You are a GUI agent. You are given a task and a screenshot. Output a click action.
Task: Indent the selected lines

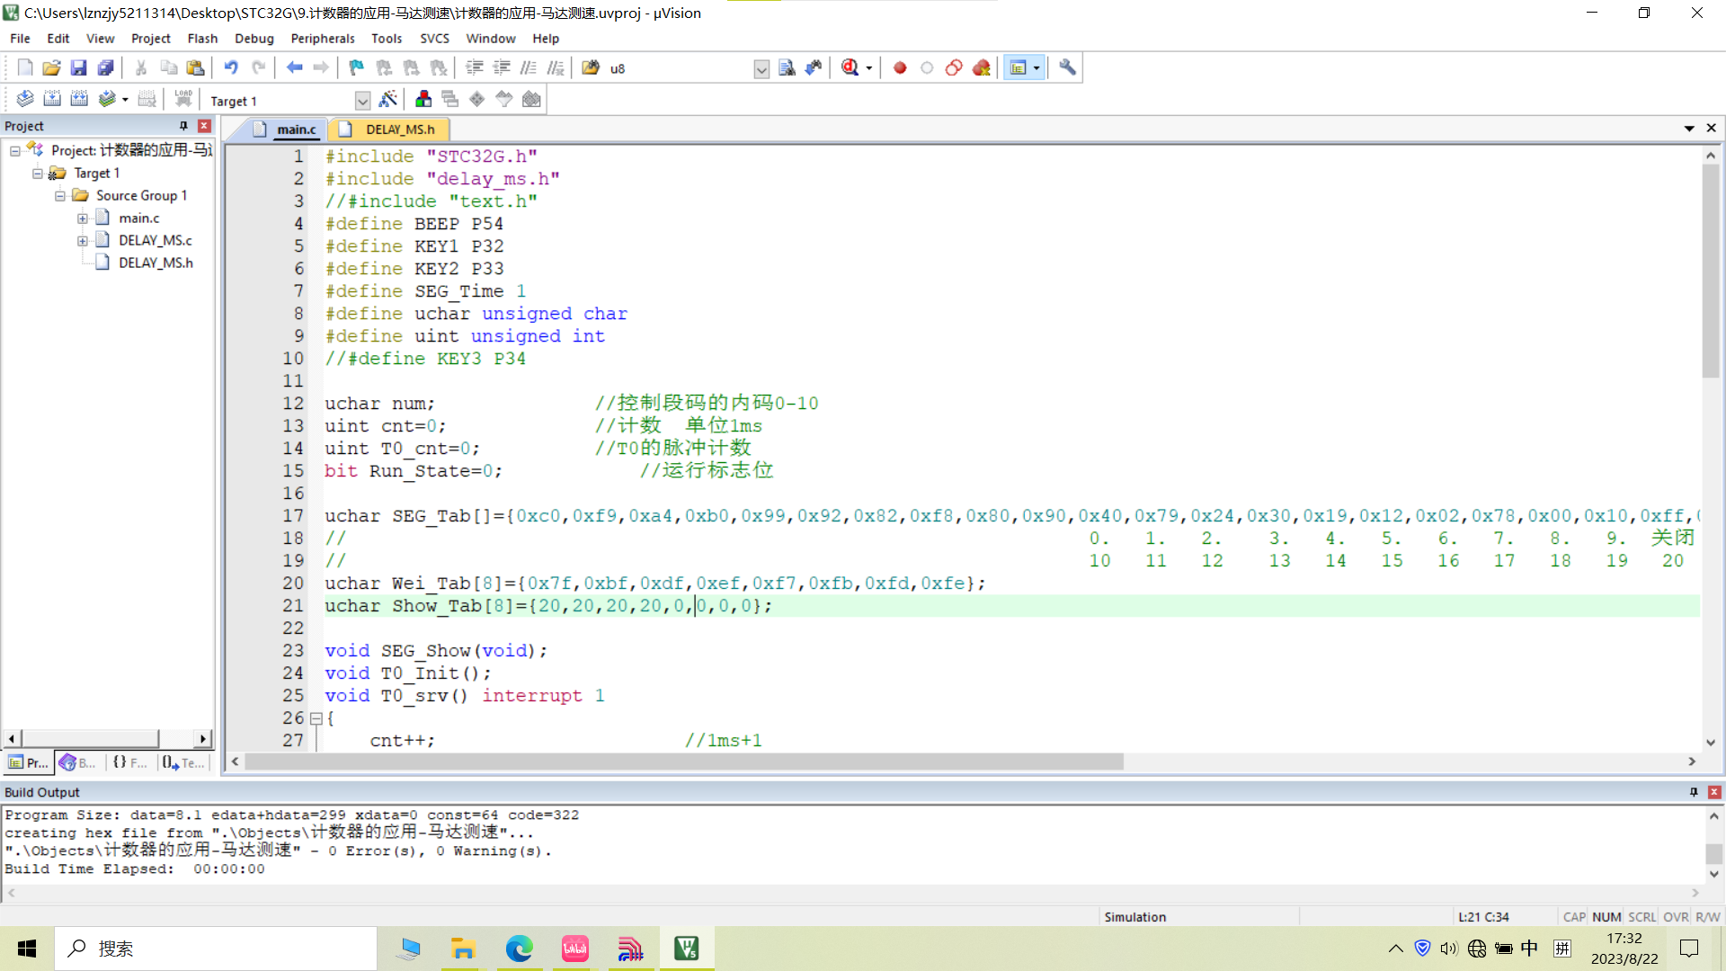click(x=475, y=67)
